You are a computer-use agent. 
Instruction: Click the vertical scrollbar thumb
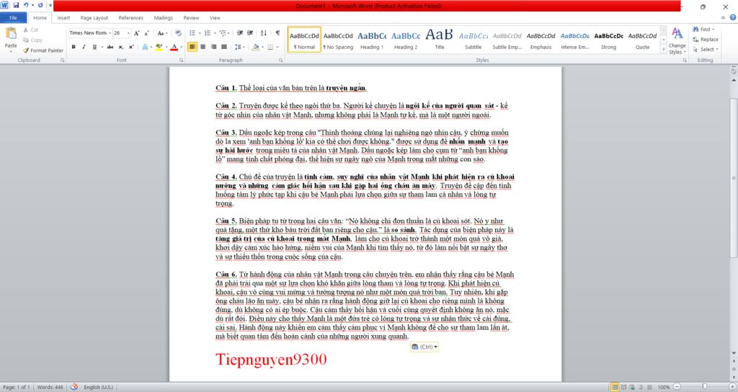[733, 178]
